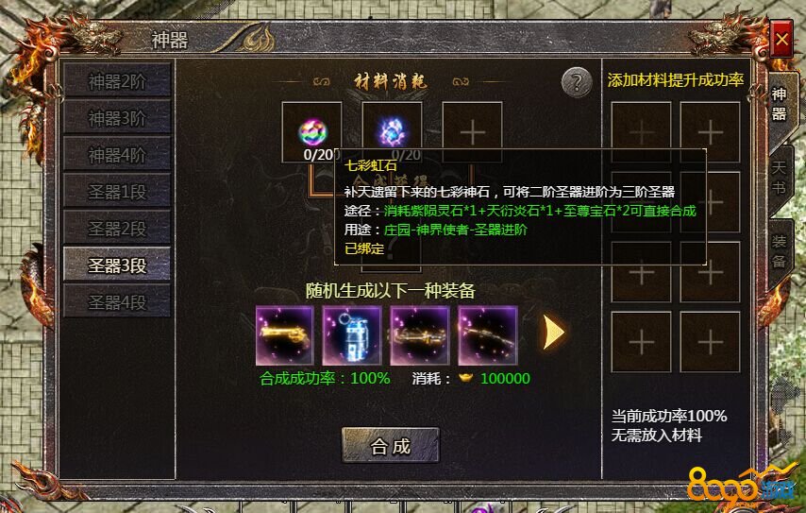806x513 pixels.
Task: Open the 圣器4段 category
Action: click(x=117, y=302)
